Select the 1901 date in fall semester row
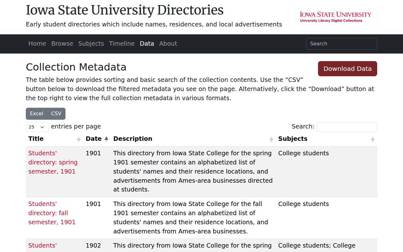Viewport: 403px width, 252px height. pos(93,204)
